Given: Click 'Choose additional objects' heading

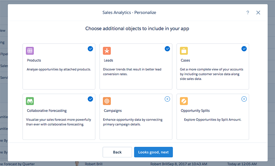Looking at the screenshot, I should click(x=137, y=29).
